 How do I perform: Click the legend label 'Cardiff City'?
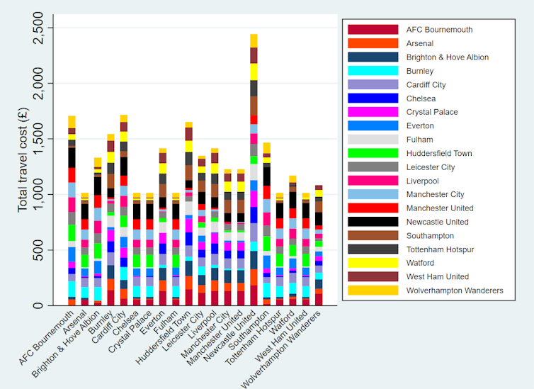(x=426, y=85)
